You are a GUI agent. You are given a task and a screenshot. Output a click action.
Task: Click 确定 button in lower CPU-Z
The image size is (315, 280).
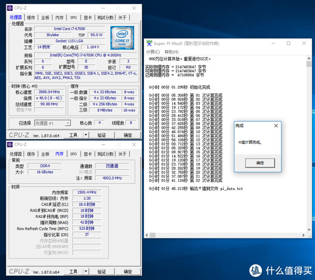128,272
